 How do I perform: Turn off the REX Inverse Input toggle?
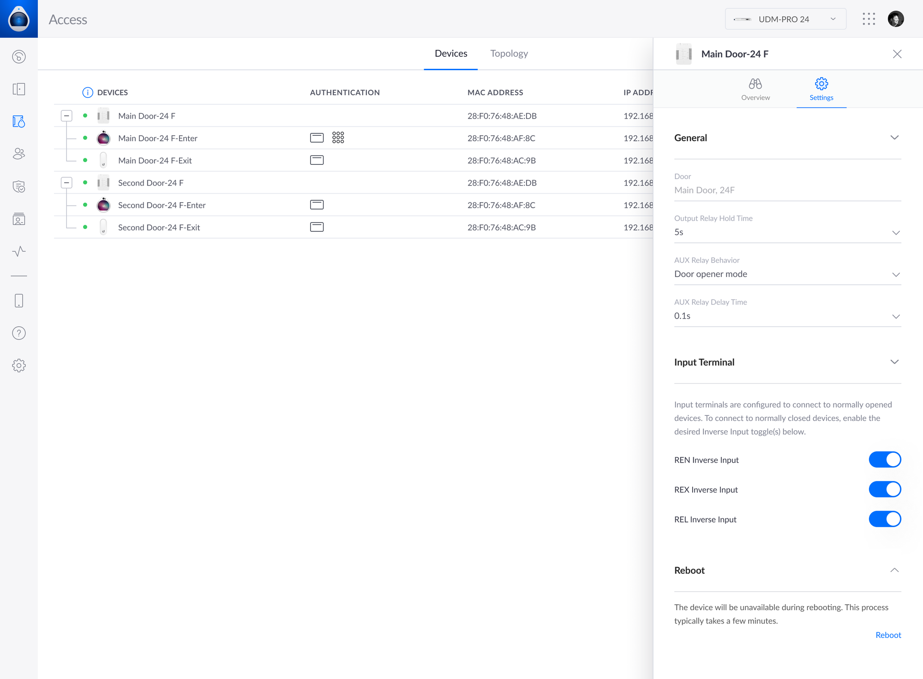884,489
